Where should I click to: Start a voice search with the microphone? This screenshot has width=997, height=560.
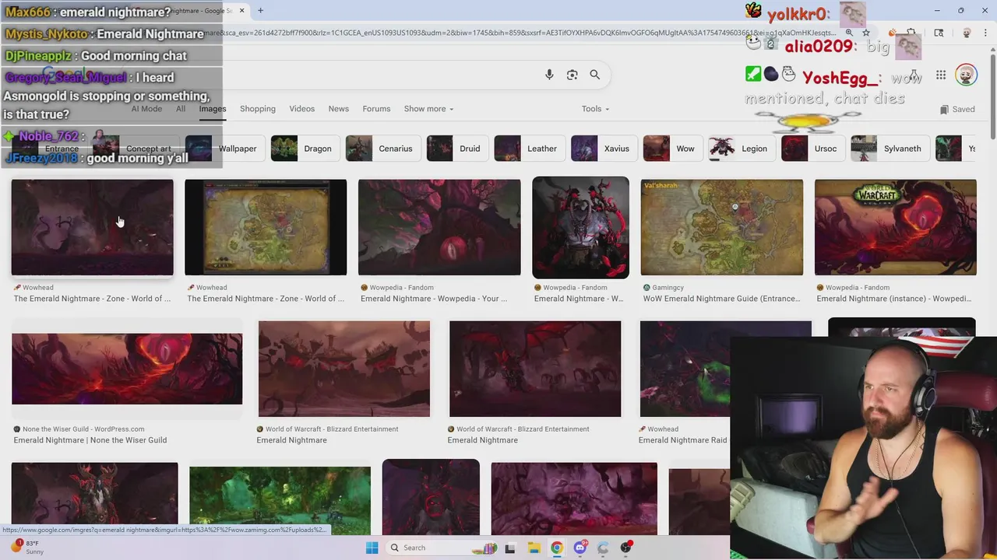tap(549, 75)
